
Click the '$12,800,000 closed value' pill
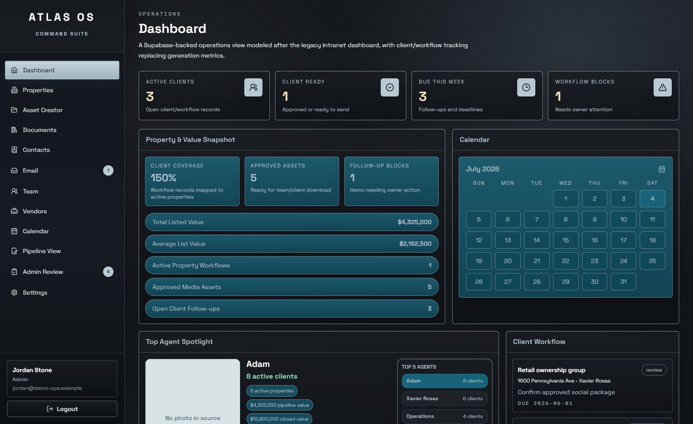tap(279, 419)
